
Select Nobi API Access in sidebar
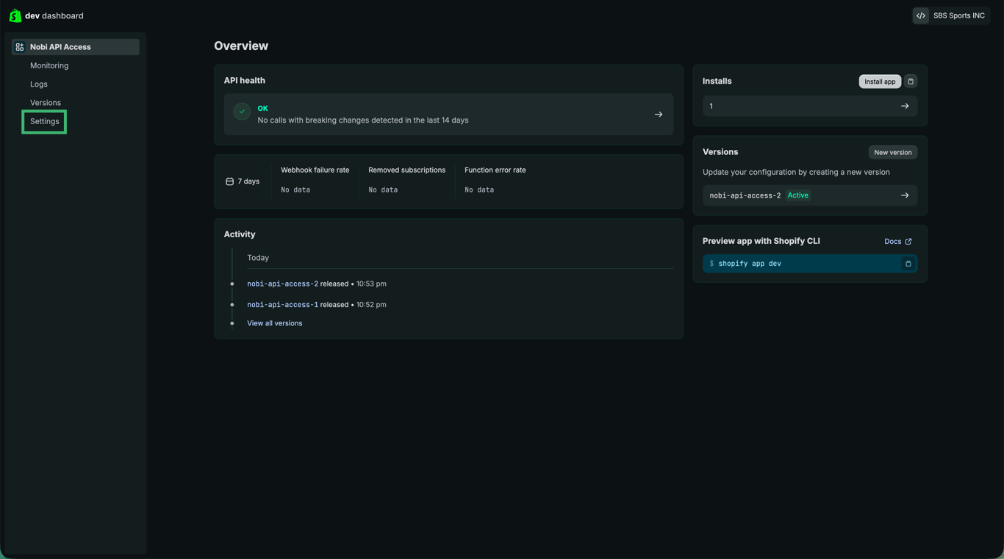coord(75,47)
